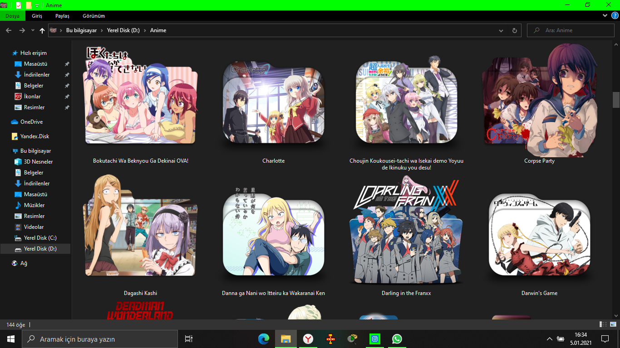This screenshot has width=620, height=348.
Task: Open the recent locations dropdown arrow
Action: click(33, 30)
